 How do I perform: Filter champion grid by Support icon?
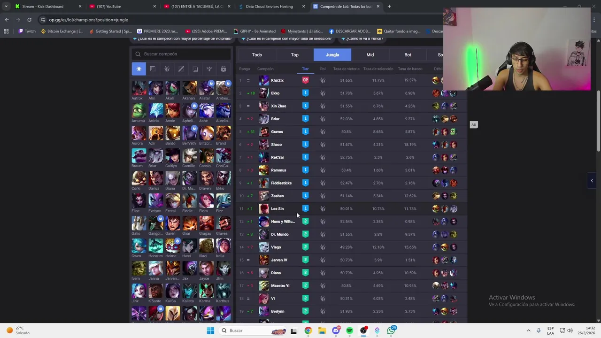click(209, 69)
